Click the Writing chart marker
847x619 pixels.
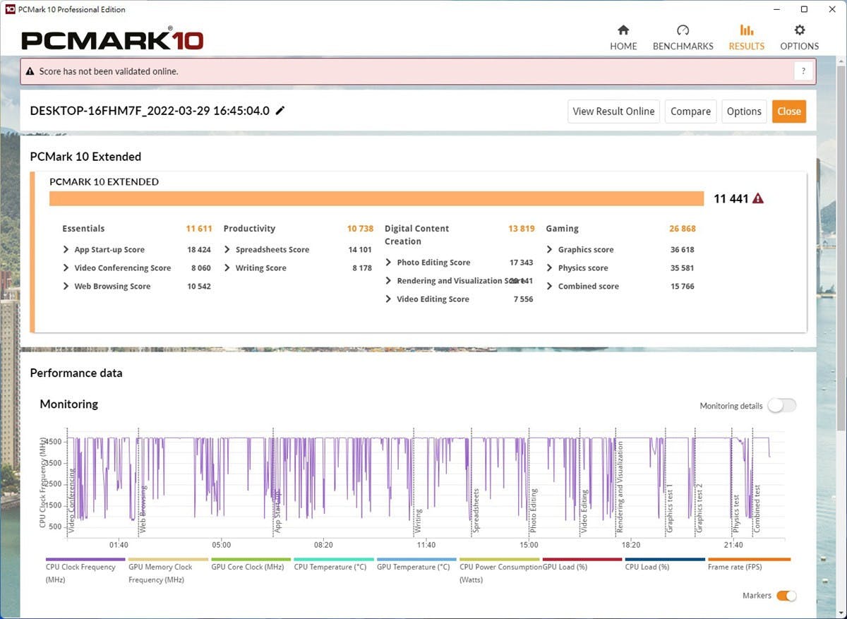click(418, 520)
